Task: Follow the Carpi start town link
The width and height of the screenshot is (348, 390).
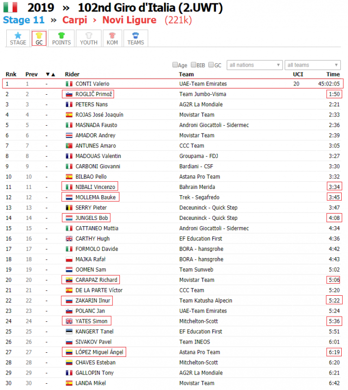Action: click(x=74, y=20)
